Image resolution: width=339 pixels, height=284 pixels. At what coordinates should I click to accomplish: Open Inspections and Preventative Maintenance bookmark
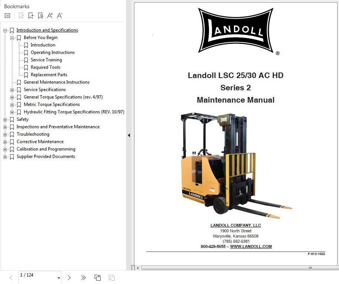click(58, 127)
